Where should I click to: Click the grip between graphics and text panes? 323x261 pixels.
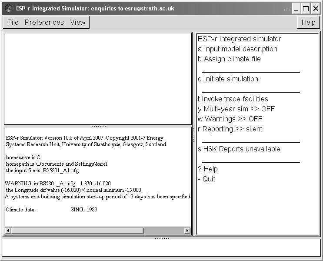coord(99,126)
